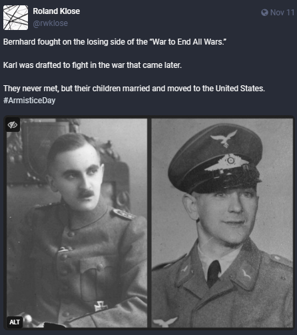Click the Iron Cross medal in Bernhard's photo
The width and height of the screenshot is (297, 335).
(x=101, y=306)
